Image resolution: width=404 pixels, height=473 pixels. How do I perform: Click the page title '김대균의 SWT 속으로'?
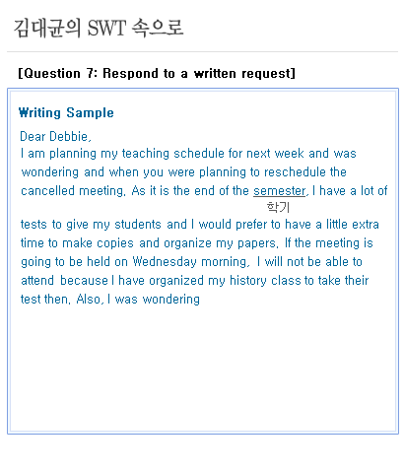(99, 28)
